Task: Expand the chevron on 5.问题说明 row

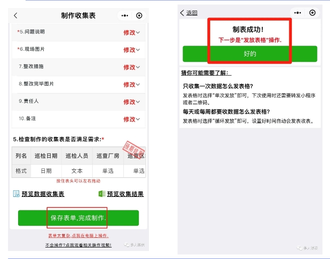Action: pos(138,33)
